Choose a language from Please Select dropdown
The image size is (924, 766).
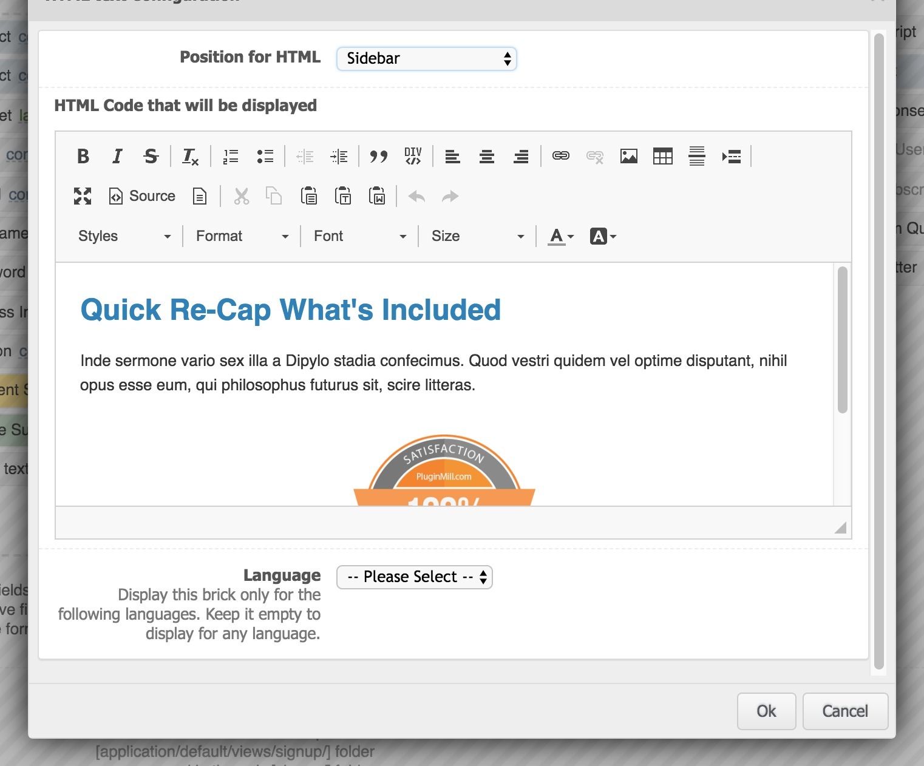tap(415, 577)
